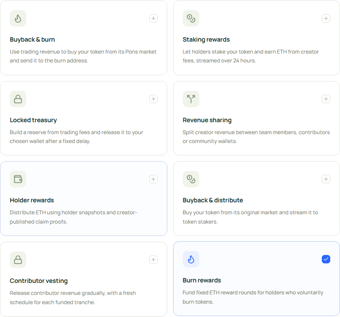
Task: Add the Buyback & burn module via plus box
Action: coord(153,19)
